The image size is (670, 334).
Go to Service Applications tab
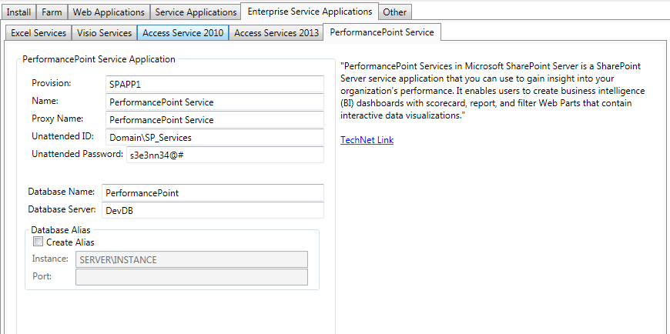click(196, 12)
